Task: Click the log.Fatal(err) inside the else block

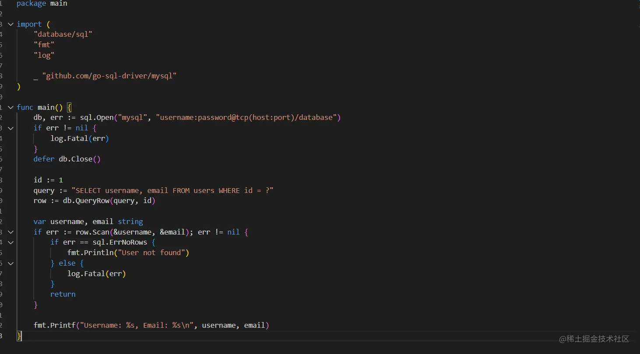Action: click(97, 273)
